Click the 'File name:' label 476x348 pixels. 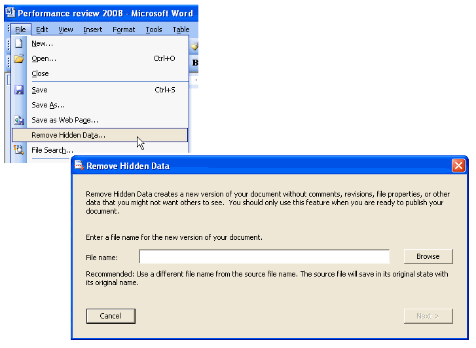[x=101, y=258]
